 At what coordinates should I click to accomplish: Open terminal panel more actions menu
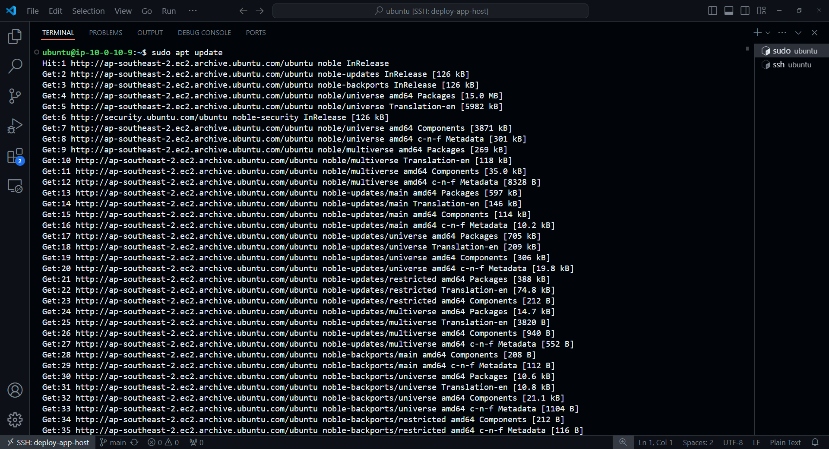pyautogui.click(x=782, y=32)
